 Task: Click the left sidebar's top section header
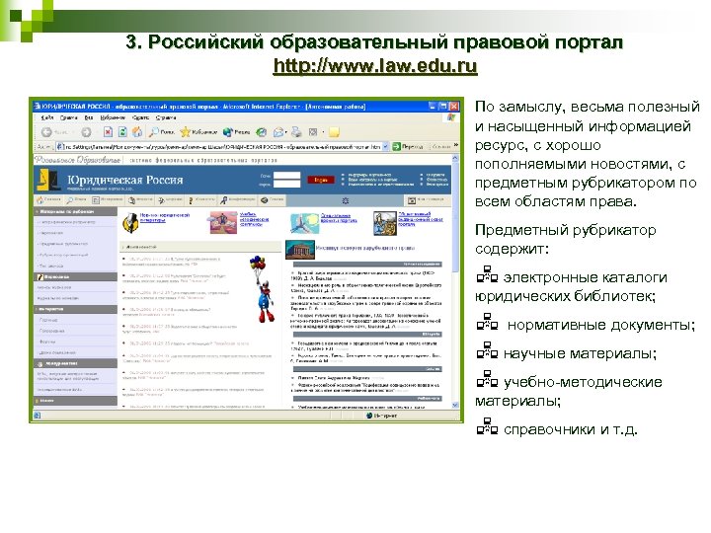[76, 211]
